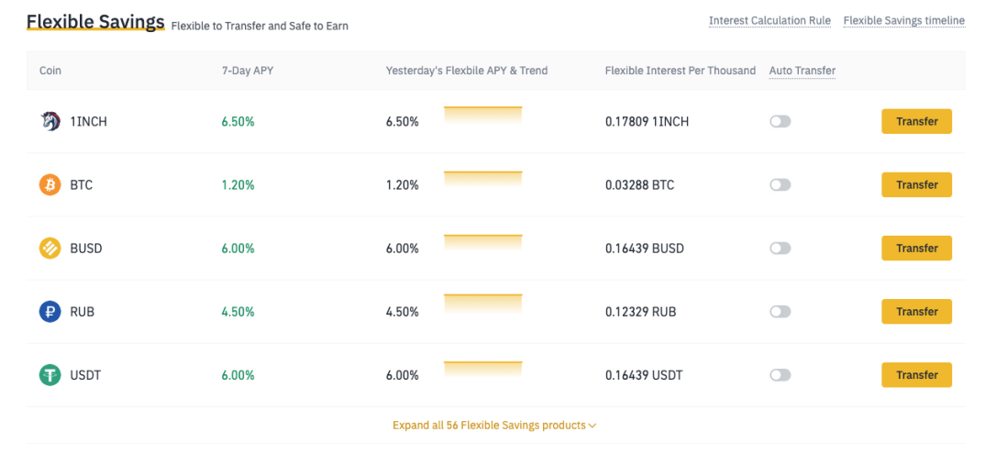
Task: Turn on BTC Auto Transfer switch
Action: (780, 184)
